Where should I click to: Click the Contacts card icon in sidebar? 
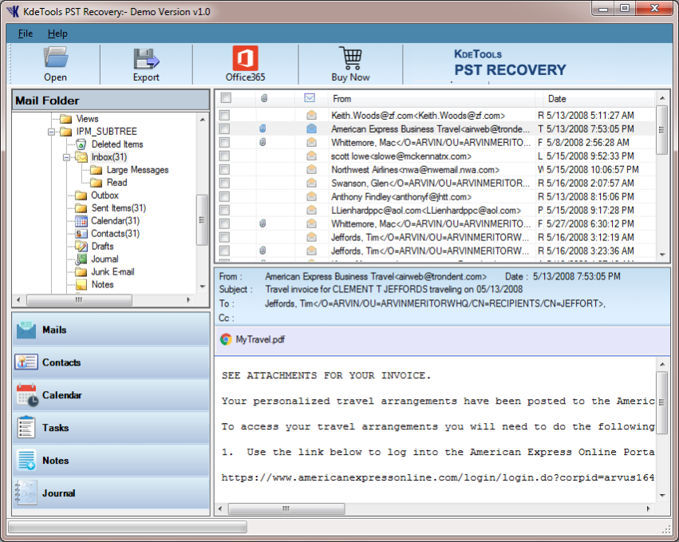click(x=26, y=362)
